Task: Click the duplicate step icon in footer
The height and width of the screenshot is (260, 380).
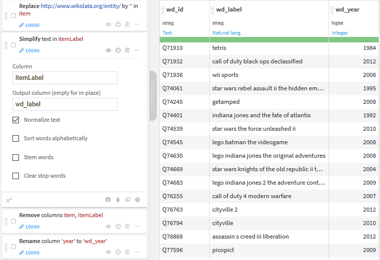Action: pyautogui.click(x=128, y=200)
